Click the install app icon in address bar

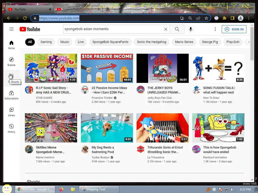[182, 18]
